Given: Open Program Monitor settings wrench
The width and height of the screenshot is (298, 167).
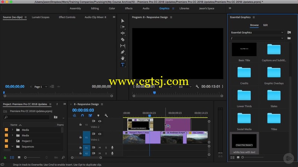Looking at the screenshot, I should (197, 86).
